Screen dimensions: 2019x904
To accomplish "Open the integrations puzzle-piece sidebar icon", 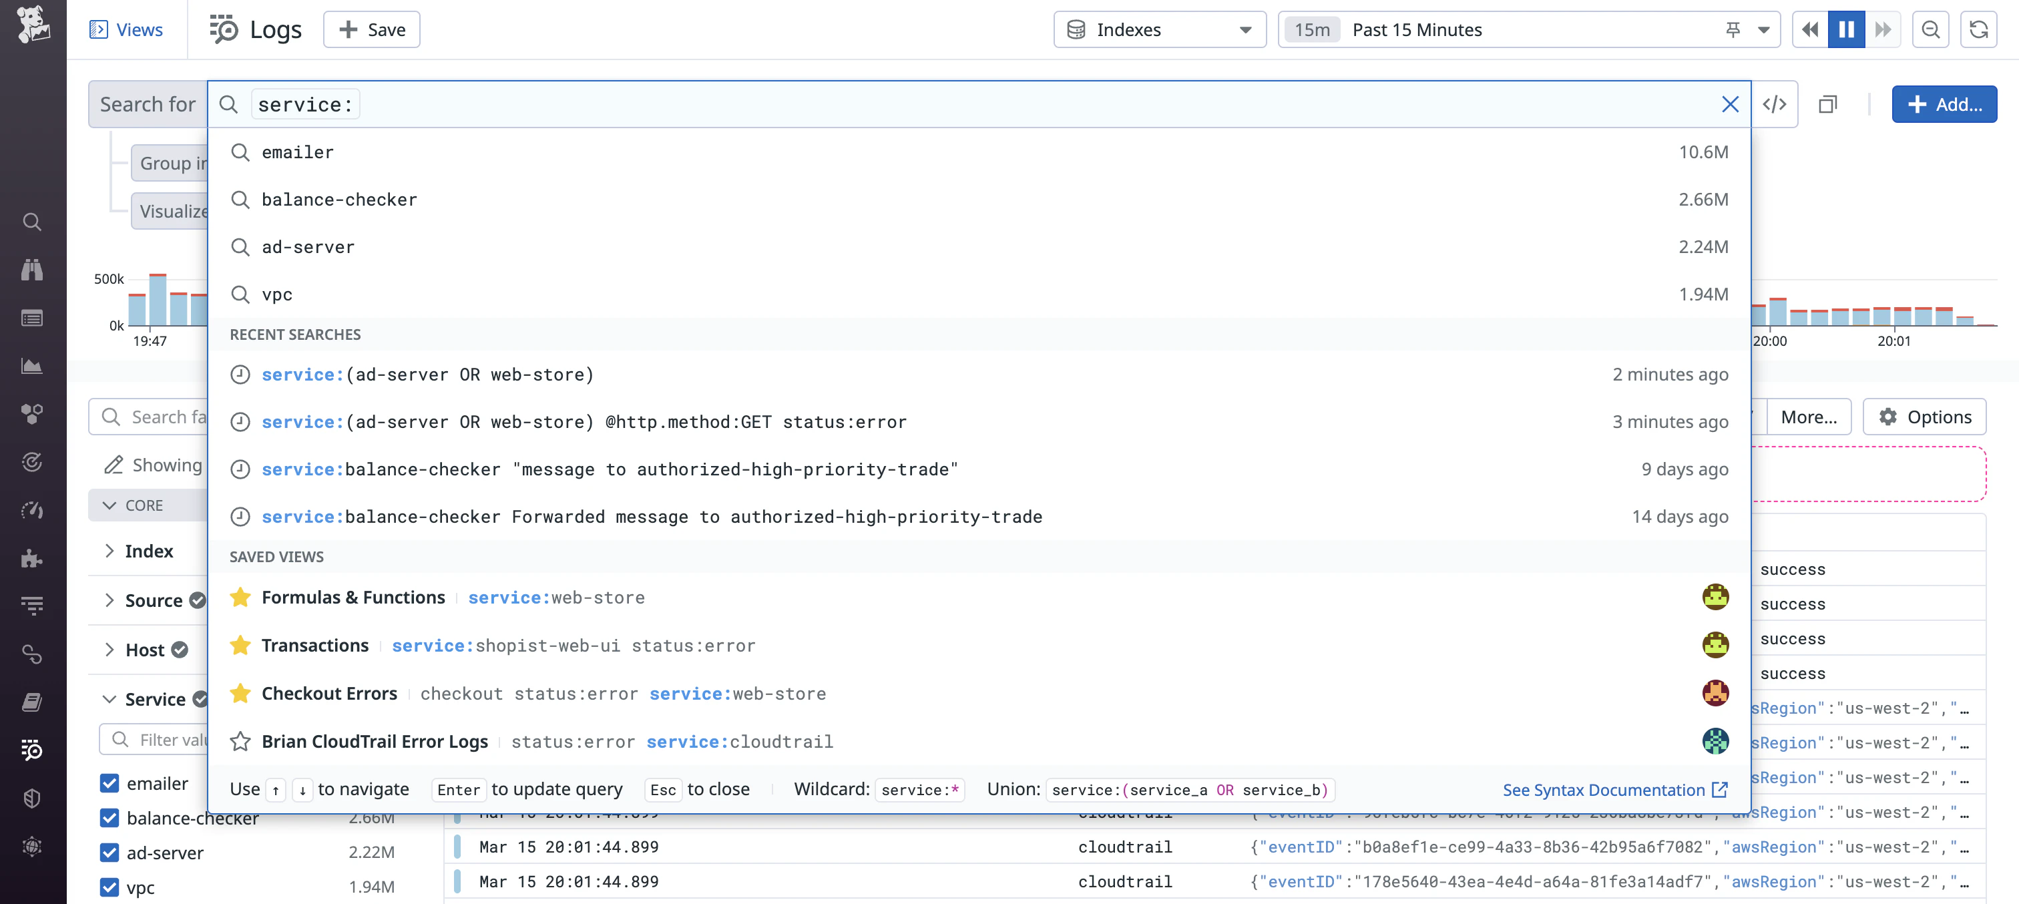I will [32, 558].
